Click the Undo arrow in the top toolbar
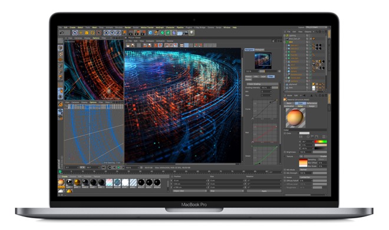Viewport: 389px width, 230px height. (61, 33)
